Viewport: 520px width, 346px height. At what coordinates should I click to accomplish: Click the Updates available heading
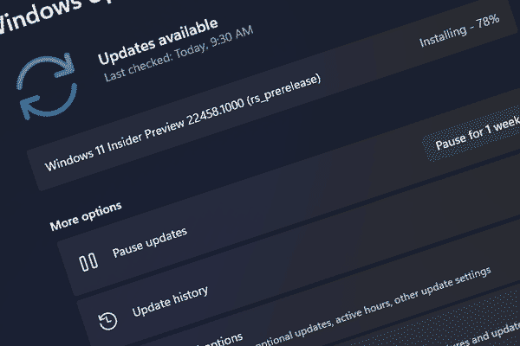pyautogui.click(x=158, y=41)
